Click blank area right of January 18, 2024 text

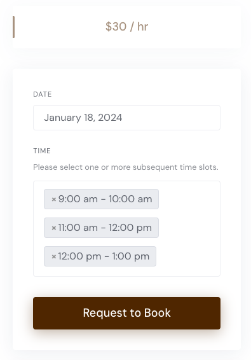coord(171,118)
